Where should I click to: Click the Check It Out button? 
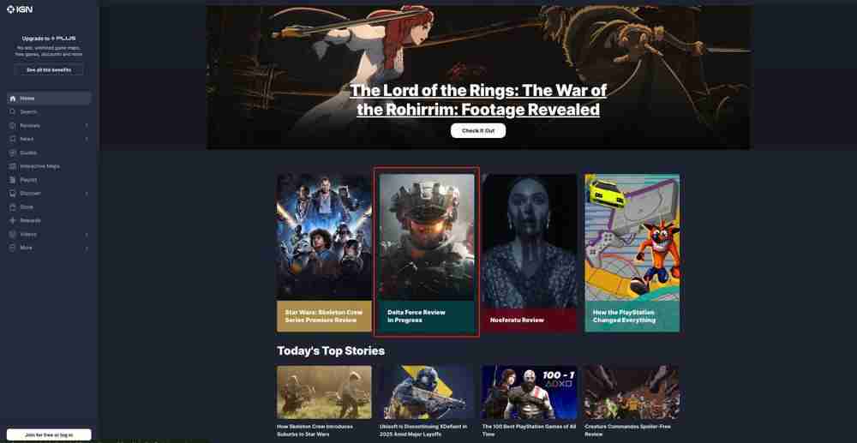pyautogui.click(x=478, y=130)
